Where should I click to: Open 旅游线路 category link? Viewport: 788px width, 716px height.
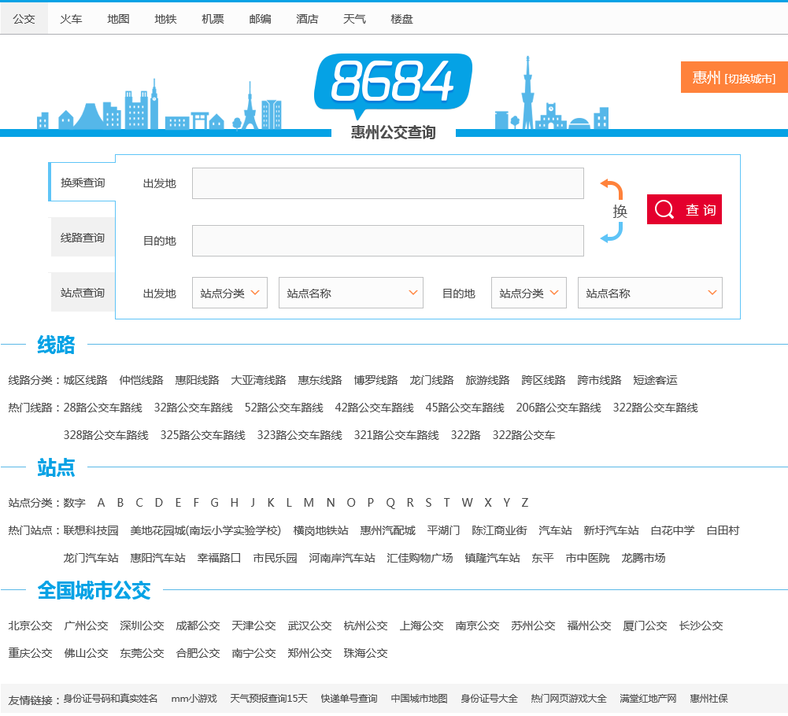pos(487,380)
